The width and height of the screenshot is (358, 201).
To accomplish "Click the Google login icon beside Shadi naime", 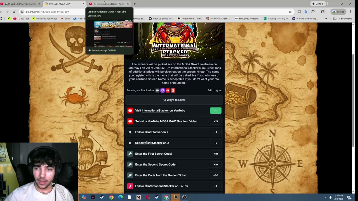I will (173, 90).
